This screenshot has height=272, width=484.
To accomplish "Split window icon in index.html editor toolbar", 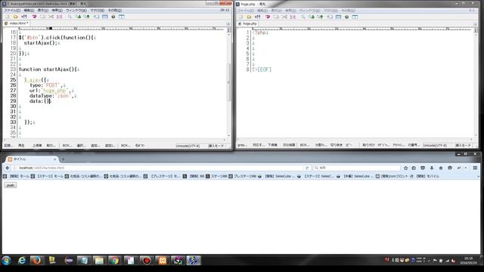I will [105, 17].
